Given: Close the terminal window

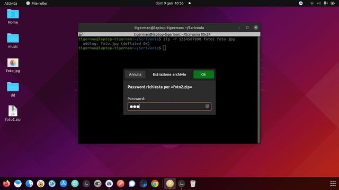Looking at the screenshot, I should 256,27.
